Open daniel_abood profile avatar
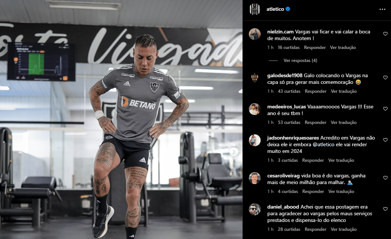The image size is (391, 239). (x=255, y=209)
